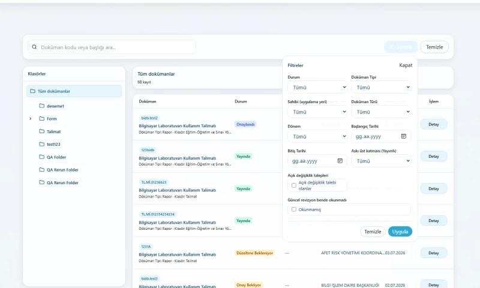
Task: Click the Doküman column header
Action: point(148,101)
